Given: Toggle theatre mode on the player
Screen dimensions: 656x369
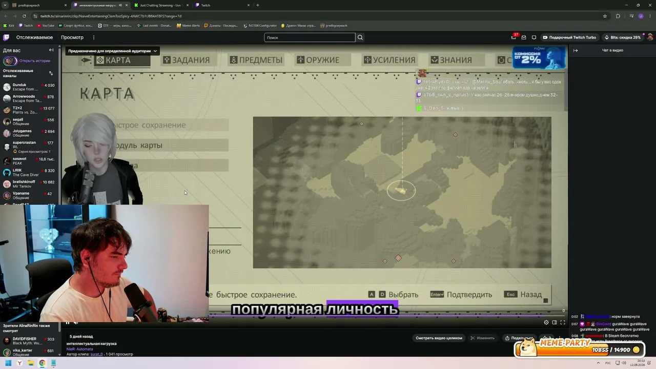Looking at the screenshot, I should click(555, 322).
